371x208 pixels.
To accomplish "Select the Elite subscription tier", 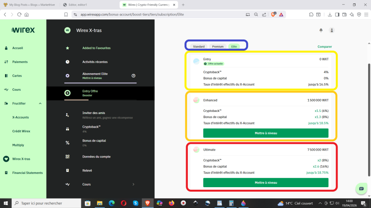I will [x=234, y=47].
